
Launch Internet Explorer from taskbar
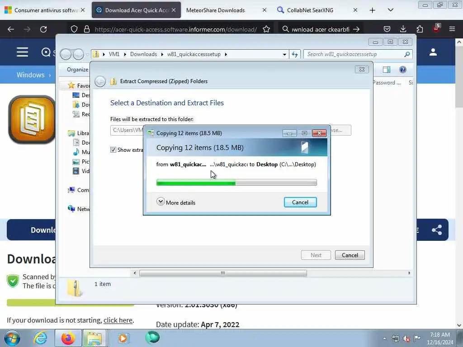coord(40,338)
